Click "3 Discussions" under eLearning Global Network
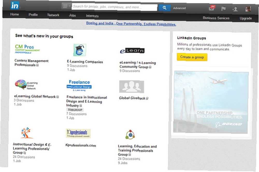The image size is (259, 172). 24,100
